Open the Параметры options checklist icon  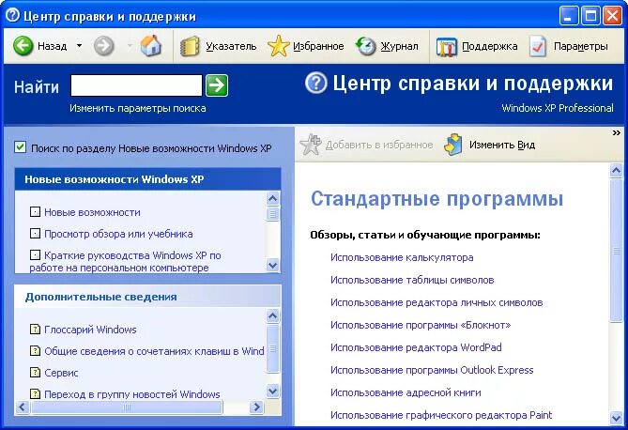tap(538, 46)
